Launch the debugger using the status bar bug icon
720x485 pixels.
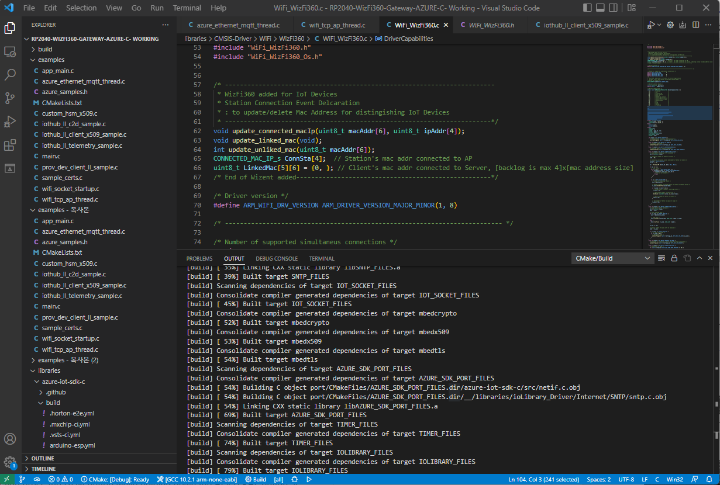tap(294, 479)
